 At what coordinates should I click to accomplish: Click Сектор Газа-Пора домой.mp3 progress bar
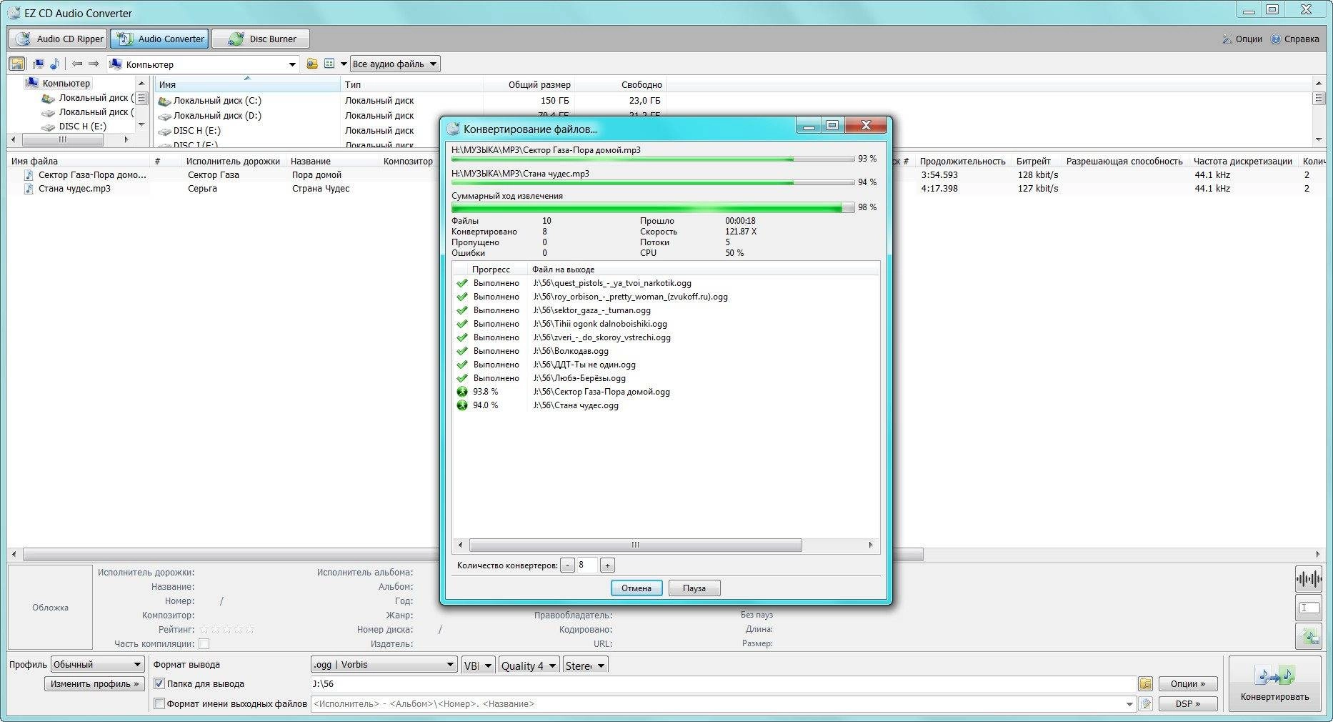(653, 159)
